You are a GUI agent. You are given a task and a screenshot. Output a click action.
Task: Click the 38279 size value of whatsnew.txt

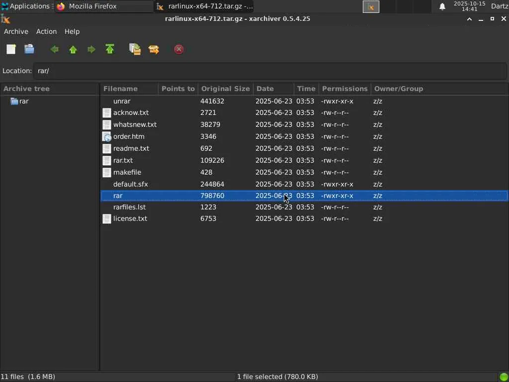(210, 125)
